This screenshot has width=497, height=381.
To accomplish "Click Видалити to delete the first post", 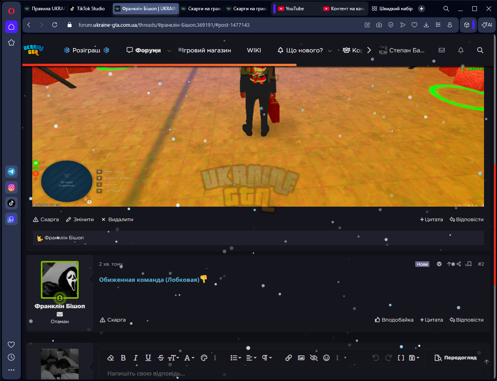I will (x=117, y=220).
